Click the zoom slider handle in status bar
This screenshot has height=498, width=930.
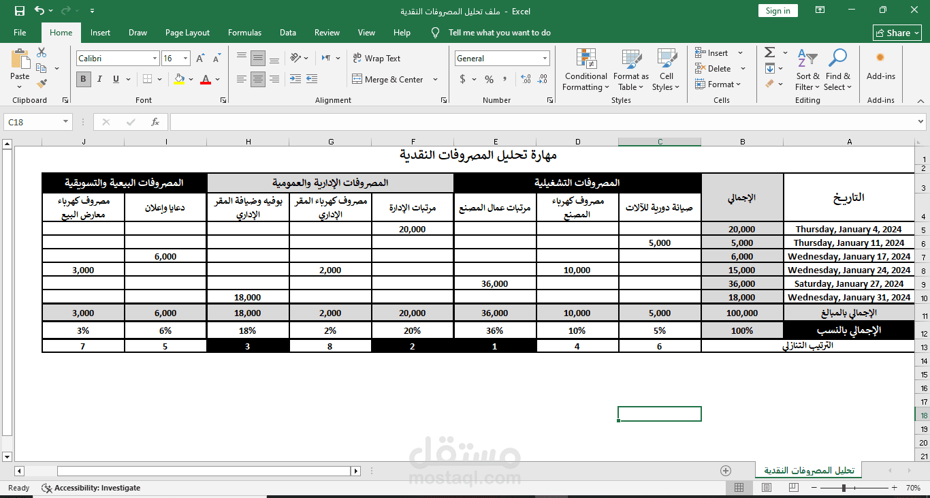coord(844,488)
